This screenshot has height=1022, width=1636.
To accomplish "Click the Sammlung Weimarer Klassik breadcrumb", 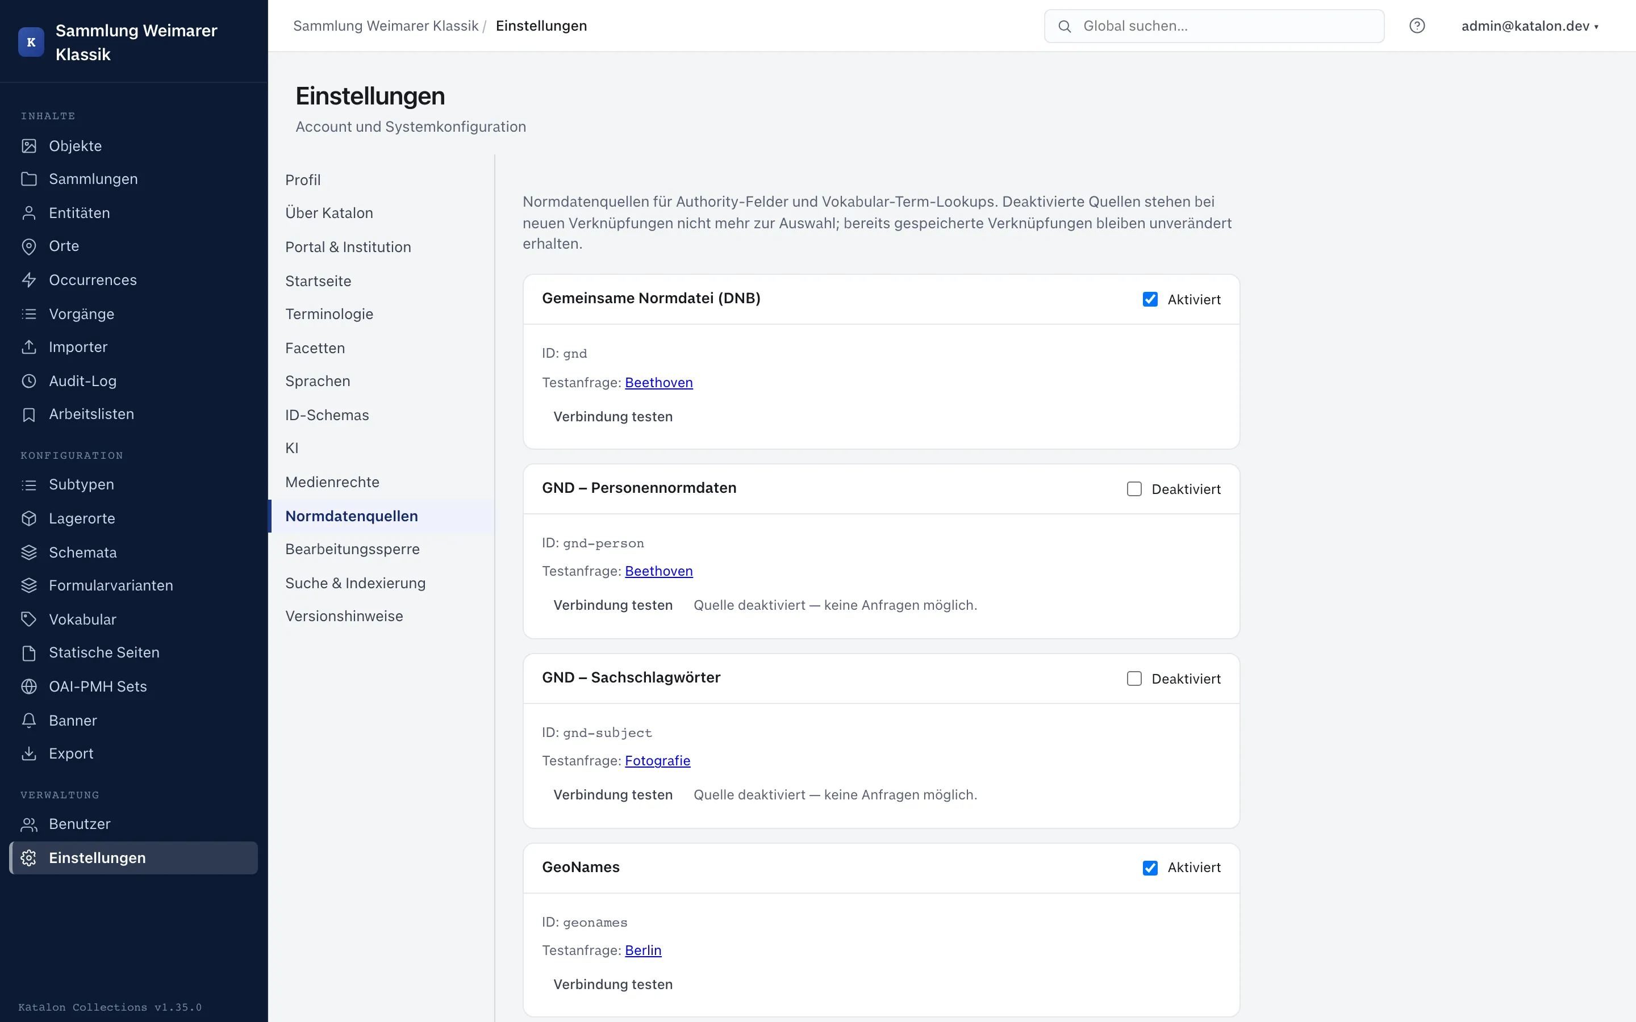I will [x=385, y=26].
